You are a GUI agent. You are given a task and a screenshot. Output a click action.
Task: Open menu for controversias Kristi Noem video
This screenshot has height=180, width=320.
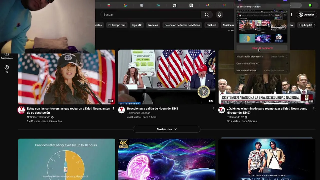pyautogui.click(x=113, y=109)
